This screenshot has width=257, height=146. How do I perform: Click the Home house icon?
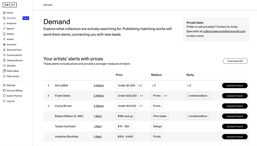click(x=4, y=13)
